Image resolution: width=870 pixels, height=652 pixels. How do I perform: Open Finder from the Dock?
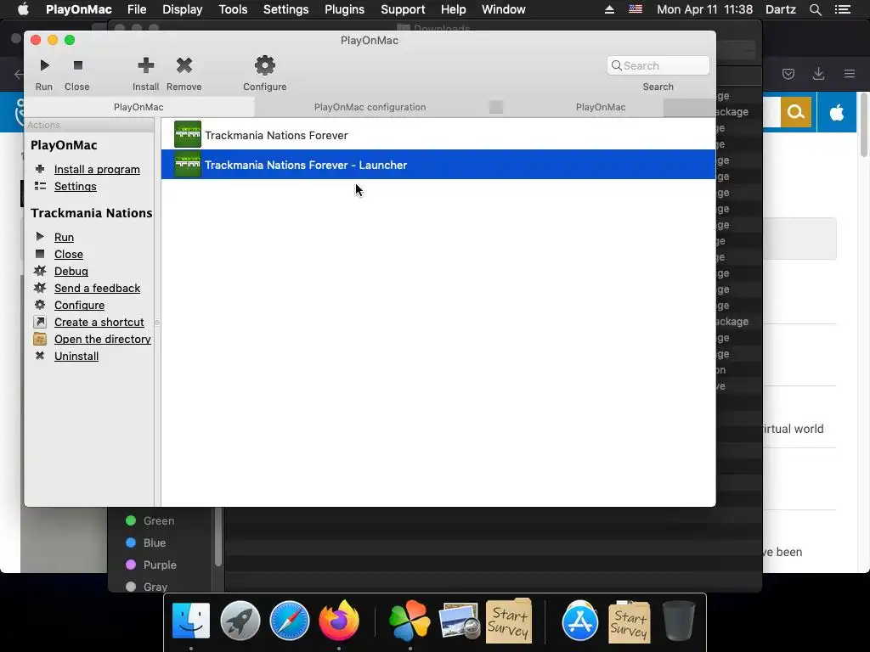(x=191, y=621)
